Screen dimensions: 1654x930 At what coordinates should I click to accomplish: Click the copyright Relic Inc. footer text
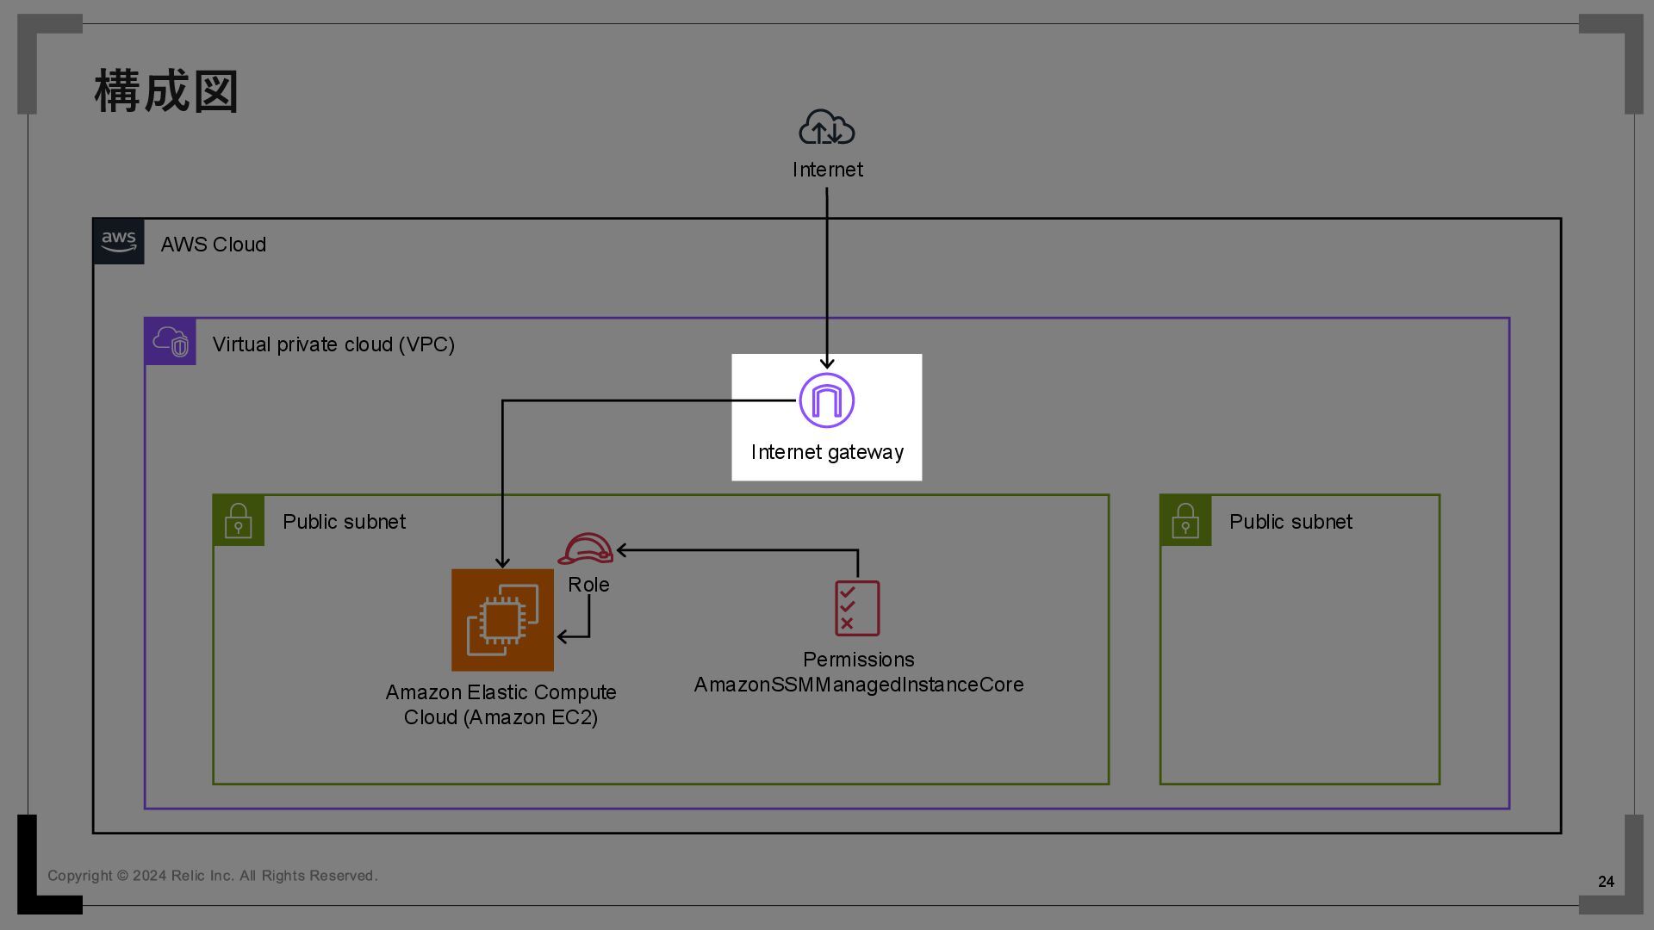point(212,876)
